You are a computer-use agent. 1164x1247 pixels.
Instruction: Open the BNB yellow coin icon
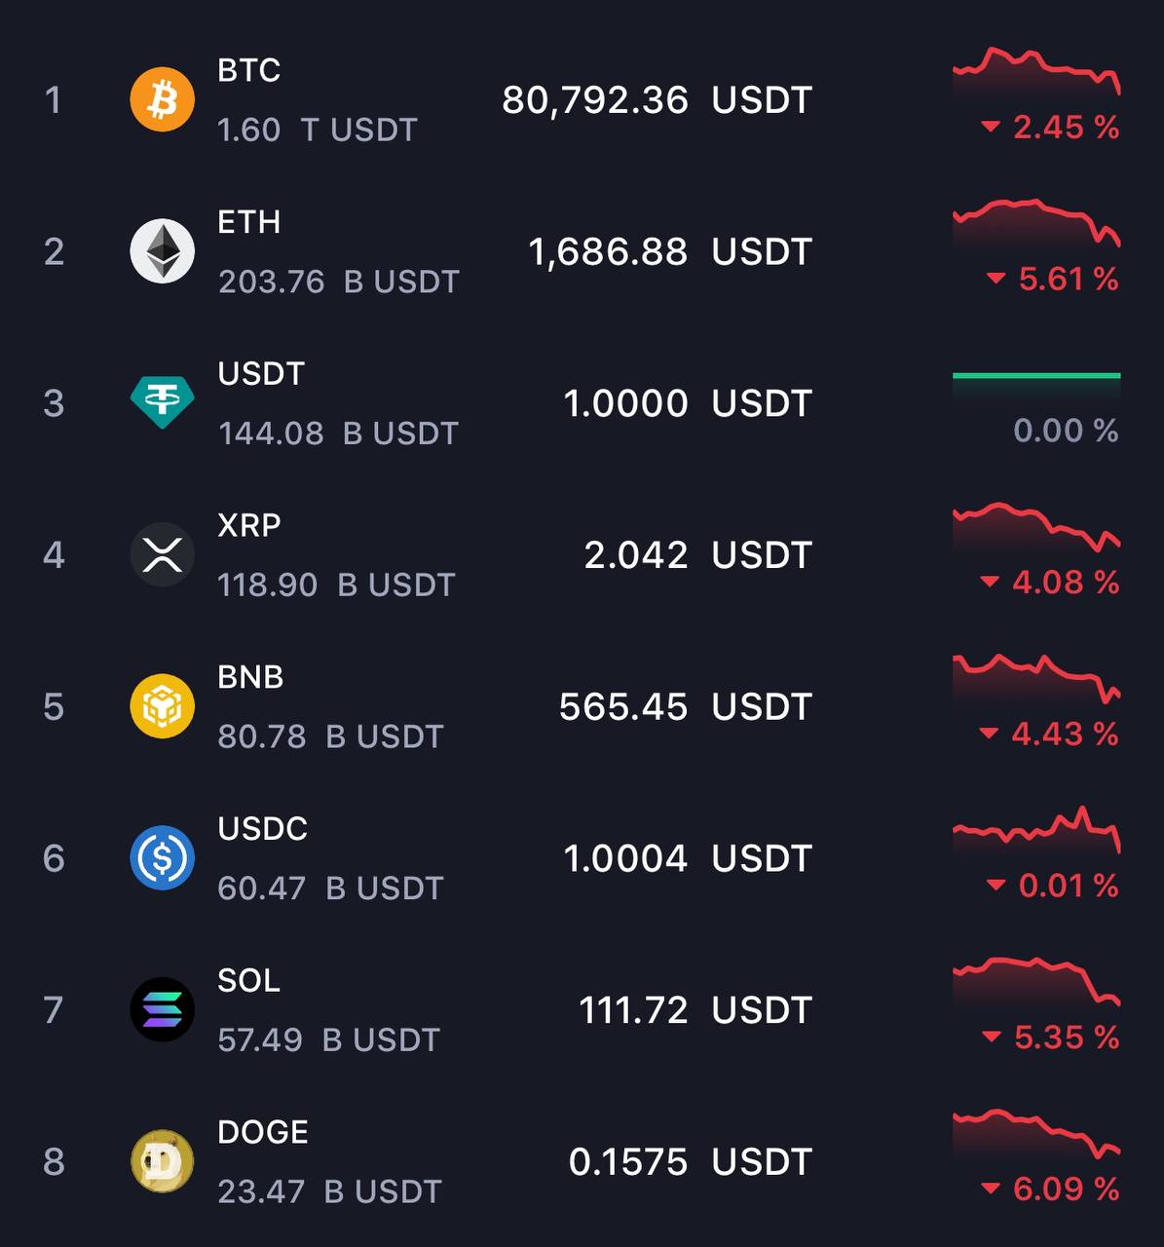pyautogui.click(x=163, y=706)
